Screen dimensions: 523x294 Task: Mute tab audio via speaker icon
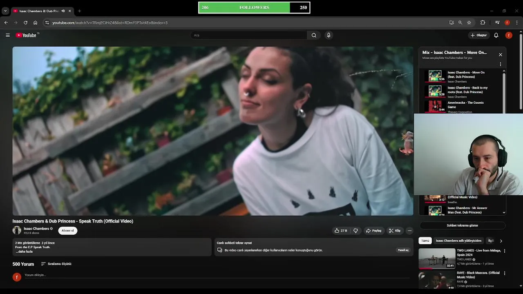63,11
